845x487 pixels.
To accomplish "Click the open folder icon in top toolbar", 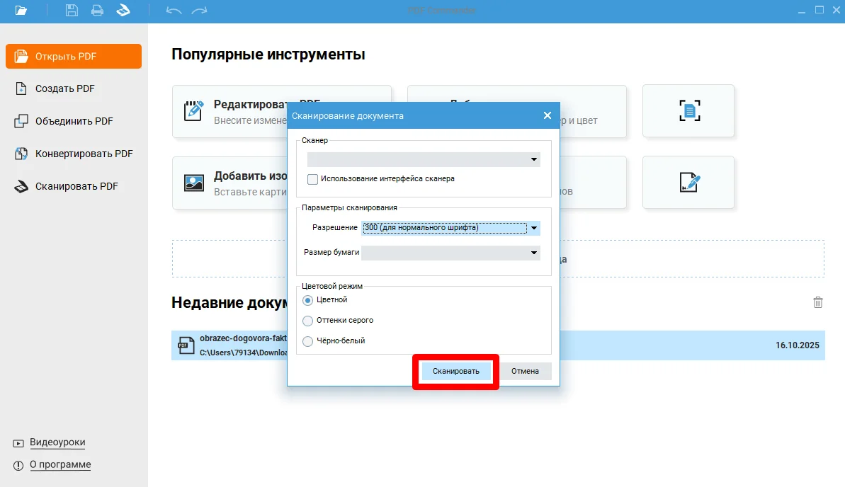I will (21, 10).
